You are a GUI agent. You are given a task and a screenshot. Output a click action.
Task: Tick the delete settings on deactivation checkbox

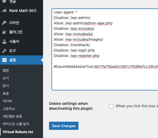click(111, 106)
